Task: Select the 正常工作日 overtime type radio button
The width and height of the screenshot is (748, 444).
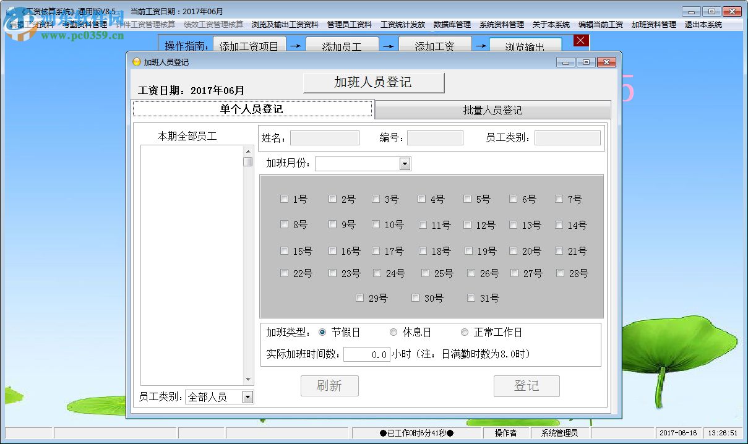Action: tap(465, 332)
